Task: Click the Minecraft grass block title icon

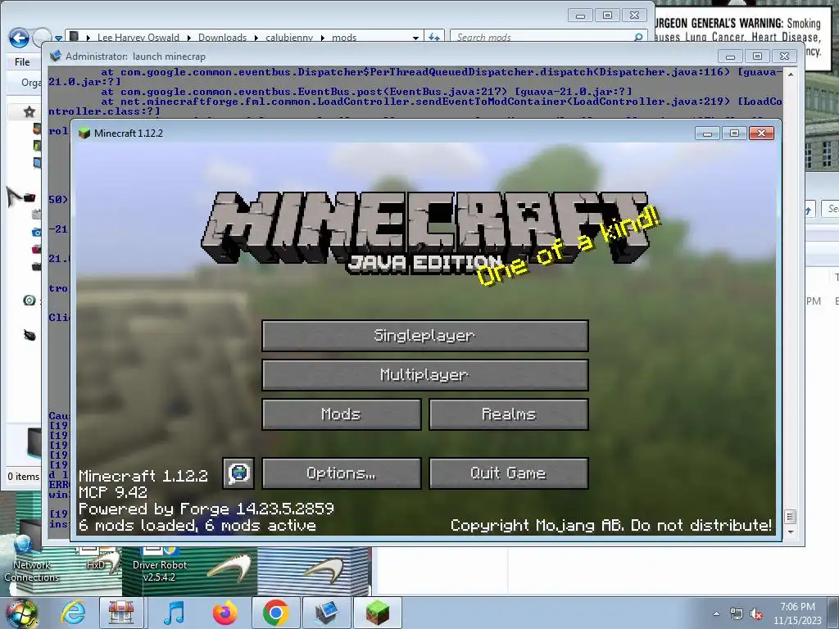Action: coord(84,133)
